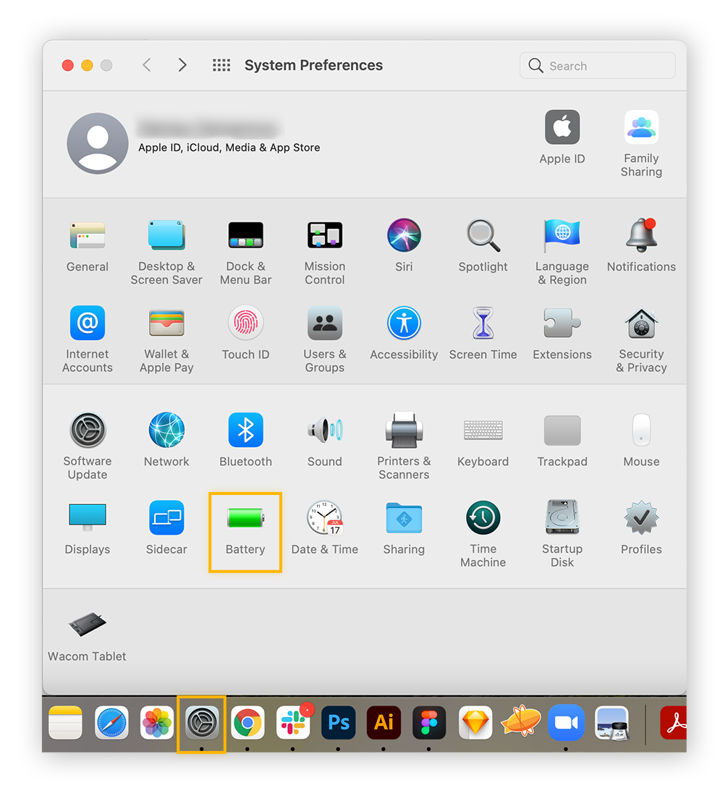Open Time Machine settings
The height and width of the screenshot is (793, 728).
pyautogui.click(x=483, y=517)
